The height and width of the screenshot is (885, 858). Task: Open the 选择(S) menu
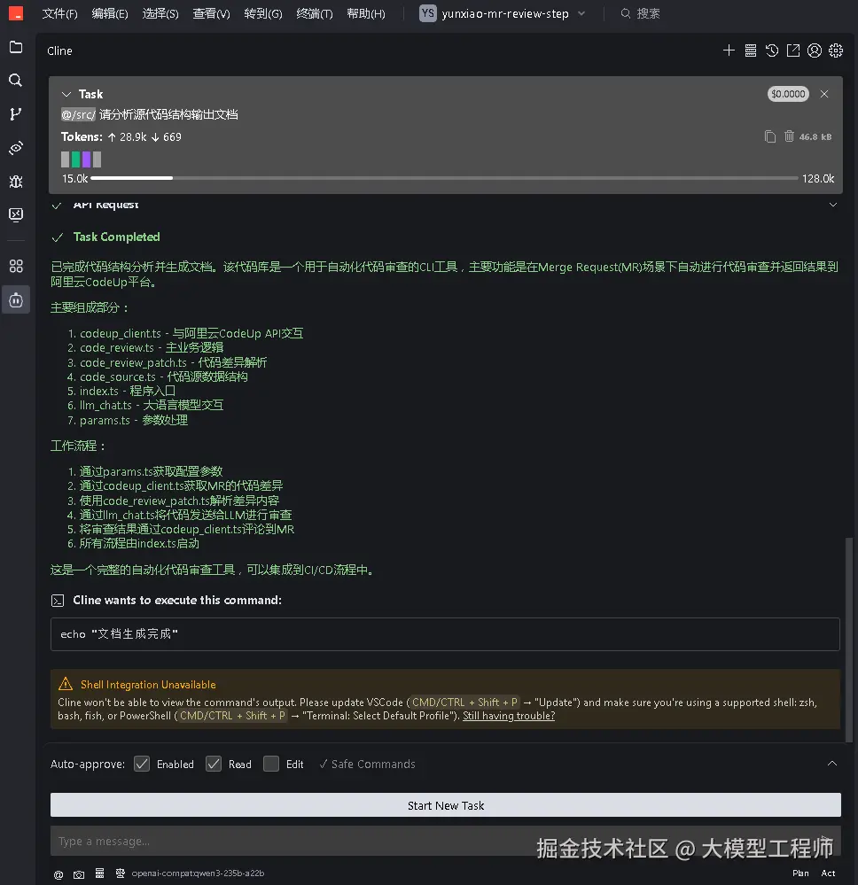(160, 13)
